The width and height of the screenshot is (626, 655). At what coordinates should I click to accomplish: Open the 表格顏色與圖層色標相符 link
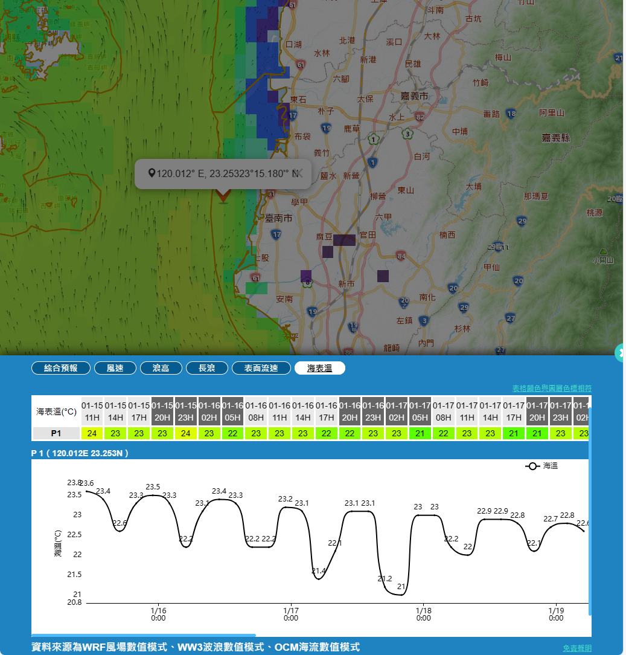point(552,388)
